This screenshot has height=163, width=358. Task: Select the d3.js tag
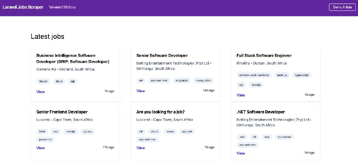click(59, 81)
